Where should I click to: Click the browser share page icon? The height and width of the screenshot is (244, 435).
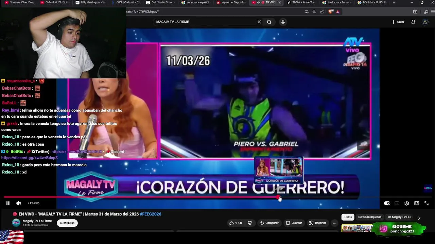click(x=322, y=12)
